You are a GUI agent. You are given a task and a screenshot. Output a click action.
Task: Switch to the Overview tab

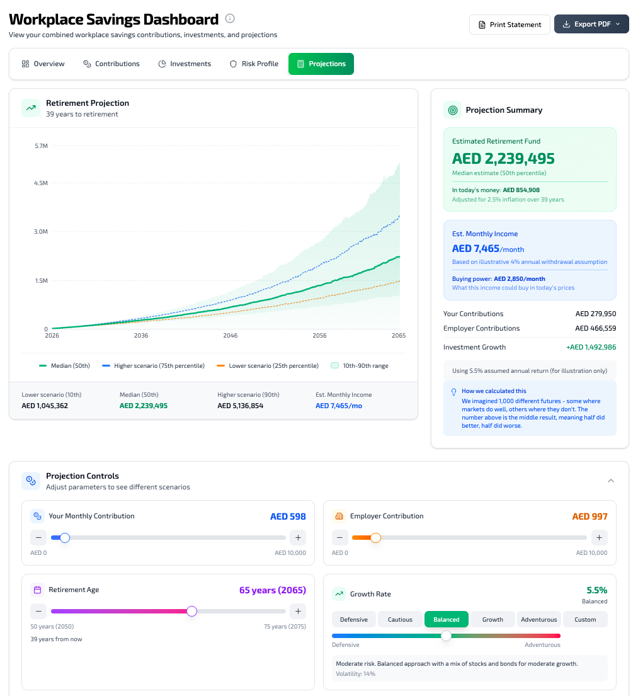click(43, 64)
